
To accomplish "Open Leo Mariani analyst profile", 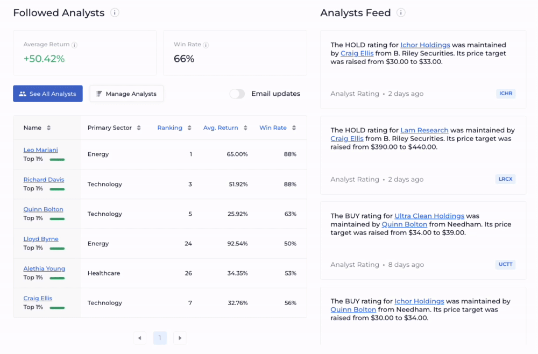I will point(40,150).
